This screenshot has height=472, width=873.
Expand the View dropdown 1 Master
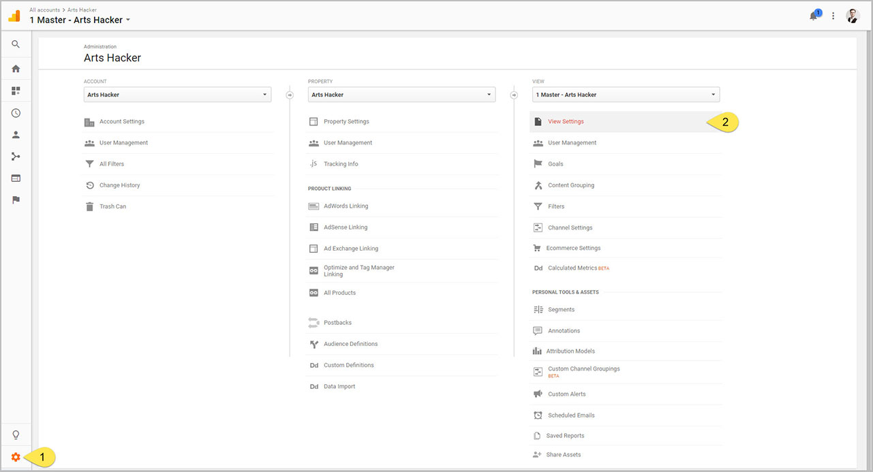(626, 95)
